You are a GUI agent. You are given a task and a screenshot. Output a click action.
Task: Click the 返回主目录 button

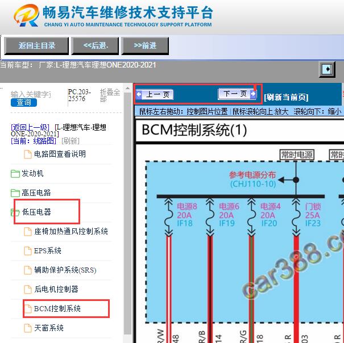pos(36,46)
